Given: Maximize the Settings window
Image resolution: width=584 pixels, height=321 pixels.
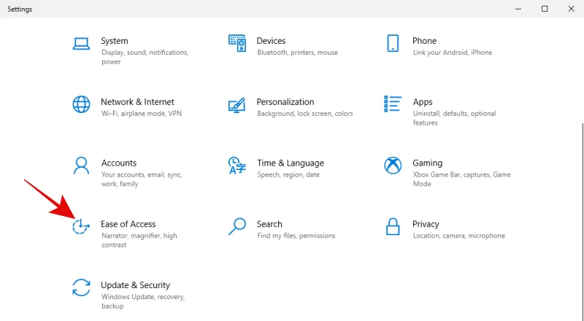Looking at the screenshot, I should [x=544, y=9].
